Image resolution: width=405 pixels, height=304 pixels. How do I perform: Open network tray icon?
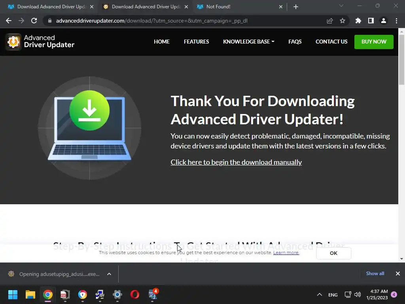click(x=348, y=294)
